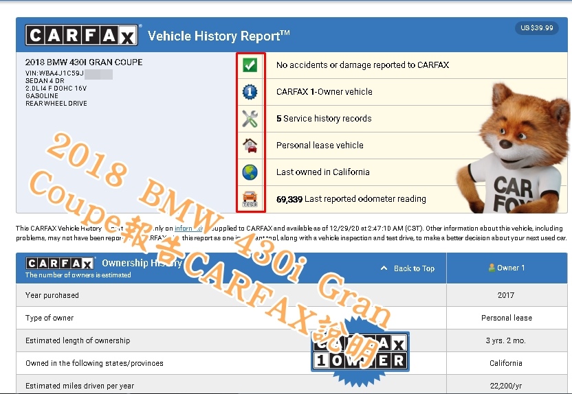The image size is (572, 394).
Task: Click the VIN number text
Action: [x=55, y=73]
